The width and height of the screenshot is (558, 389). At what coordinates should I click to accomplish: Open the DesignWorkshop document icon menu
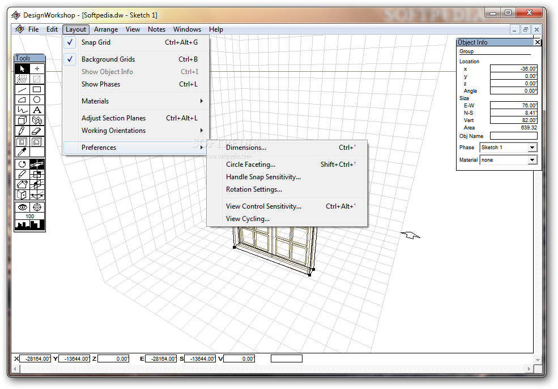tap(20, 29)
